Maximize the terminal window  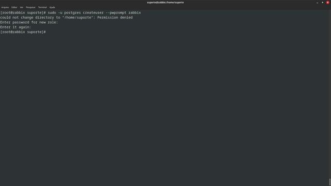(x=323, y=3)
